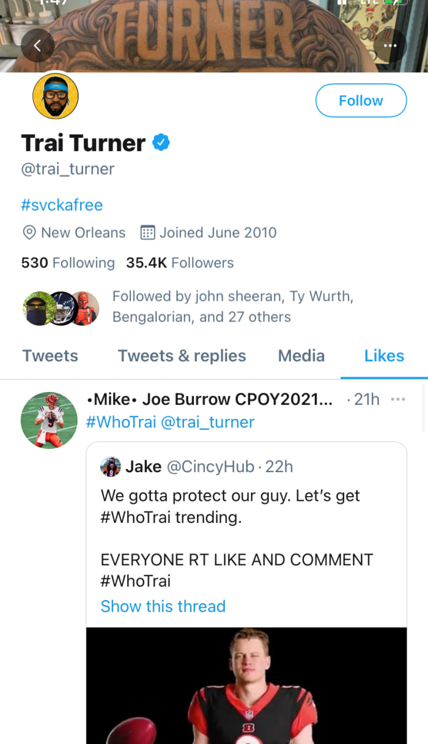Viewport: 428px width, 744px height.
Task: Tap the mutual followers avatar group
Action: point(61,308)
